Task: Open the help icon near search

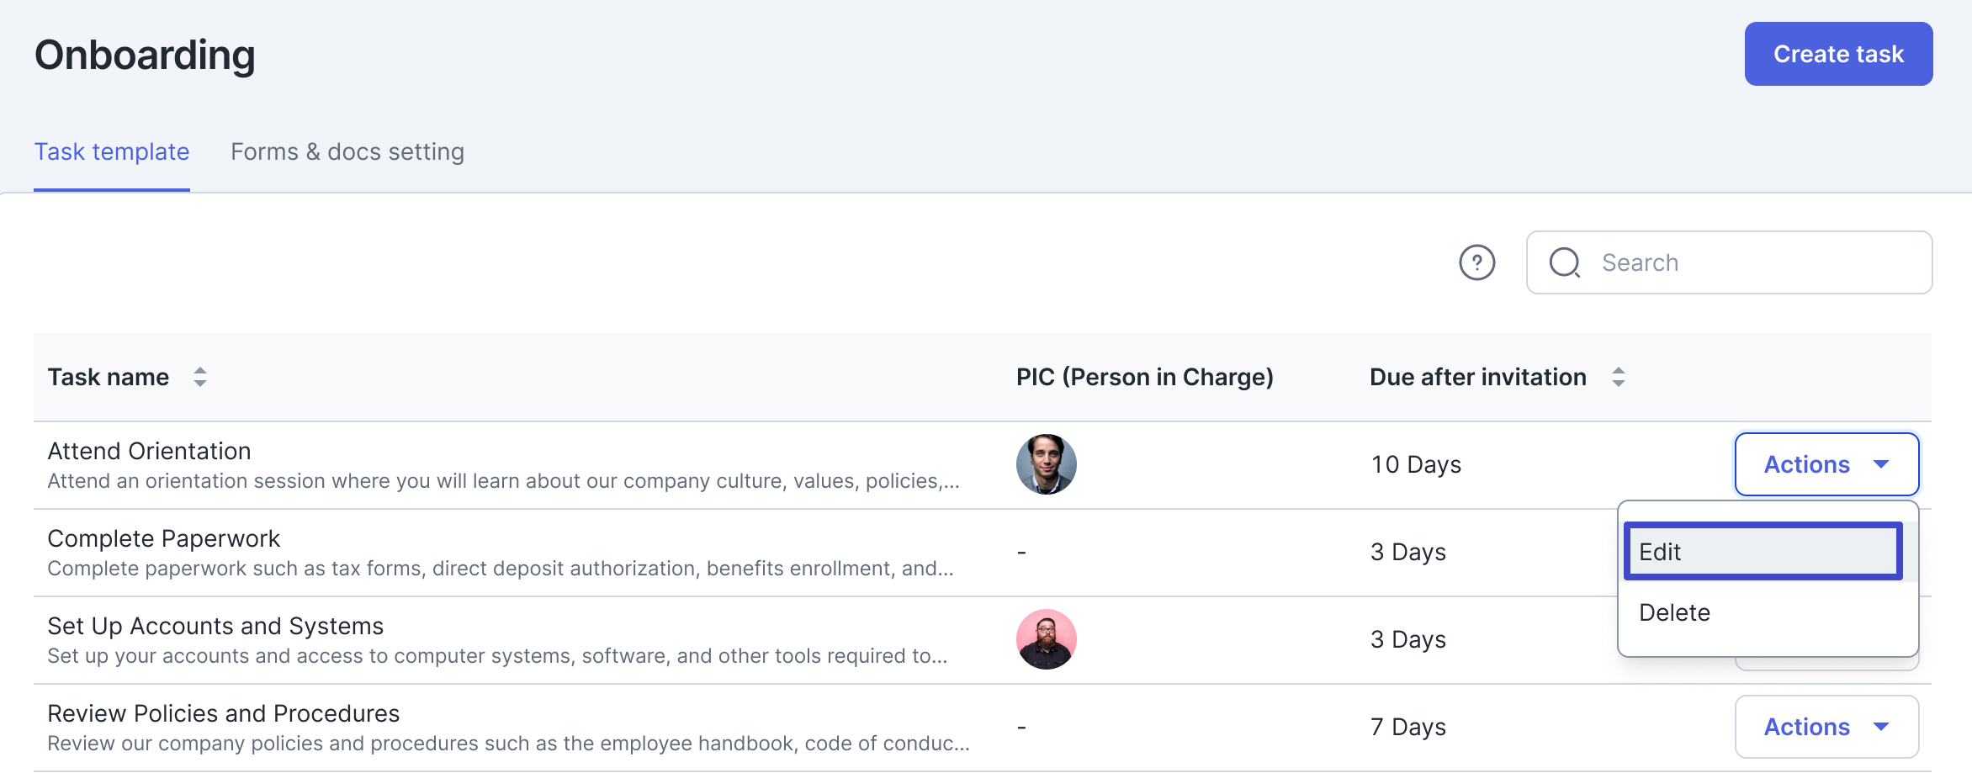Action: pos(1477,262)
